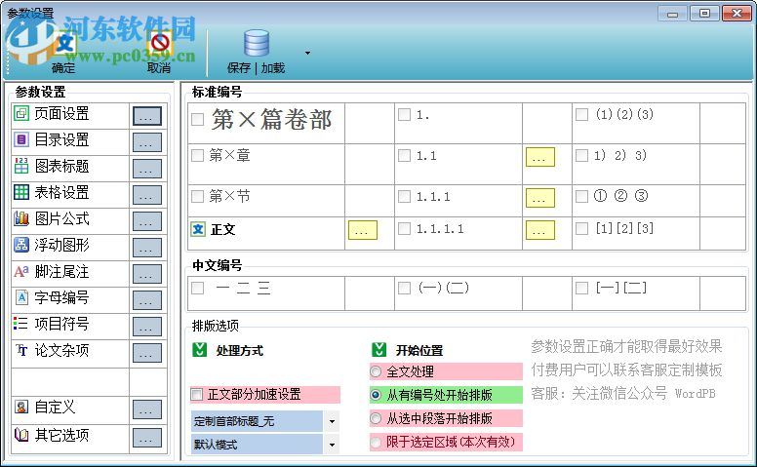Open 浮动图形 ellipsis button
Image resolution: width=757 pixels, height=467 pixels.
pyautogui.click(x=147, y=248)
